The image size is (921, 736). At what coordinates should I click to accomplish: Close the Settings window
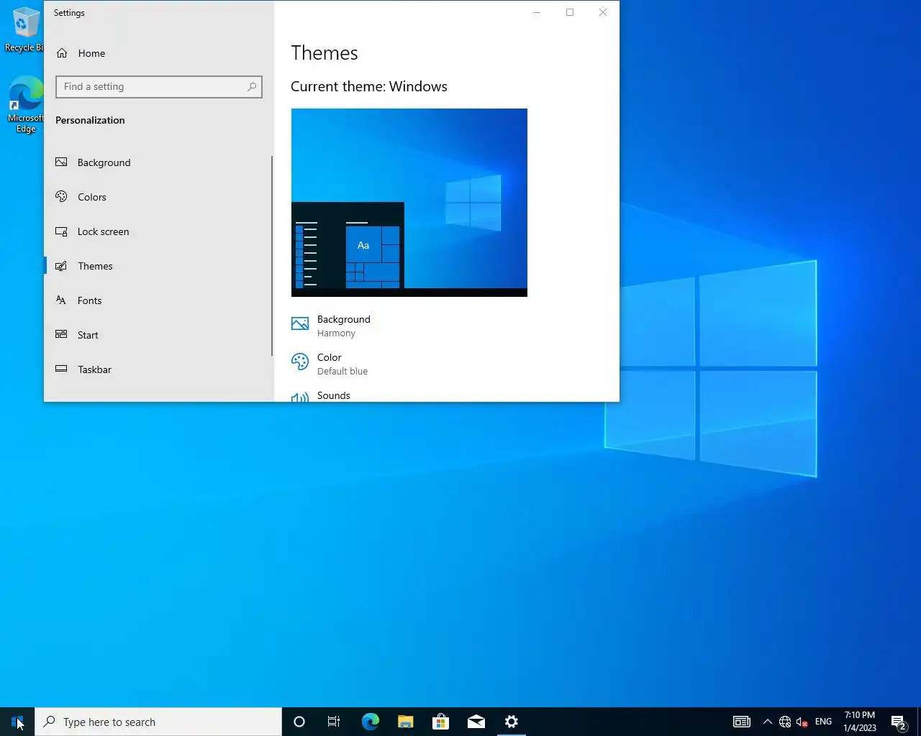tap(603, 12)
